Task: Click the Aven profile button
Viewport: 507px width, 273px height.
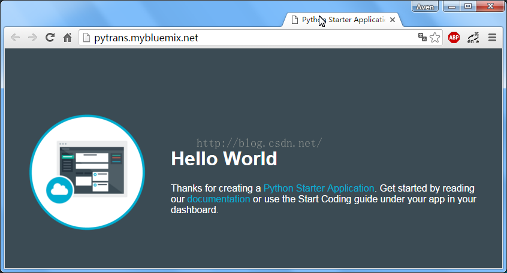Action: point(425,7)
